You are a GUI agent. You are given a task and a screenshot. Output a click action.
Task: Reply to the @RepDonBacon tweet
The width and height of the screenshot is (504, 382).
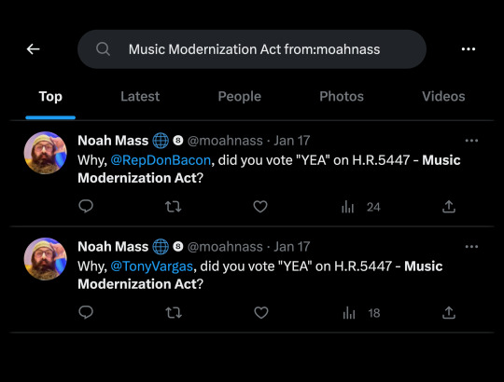86,207
